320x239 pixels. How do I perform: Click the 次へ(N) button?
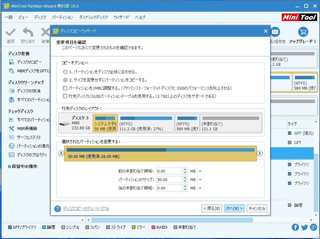coord(234,209)
